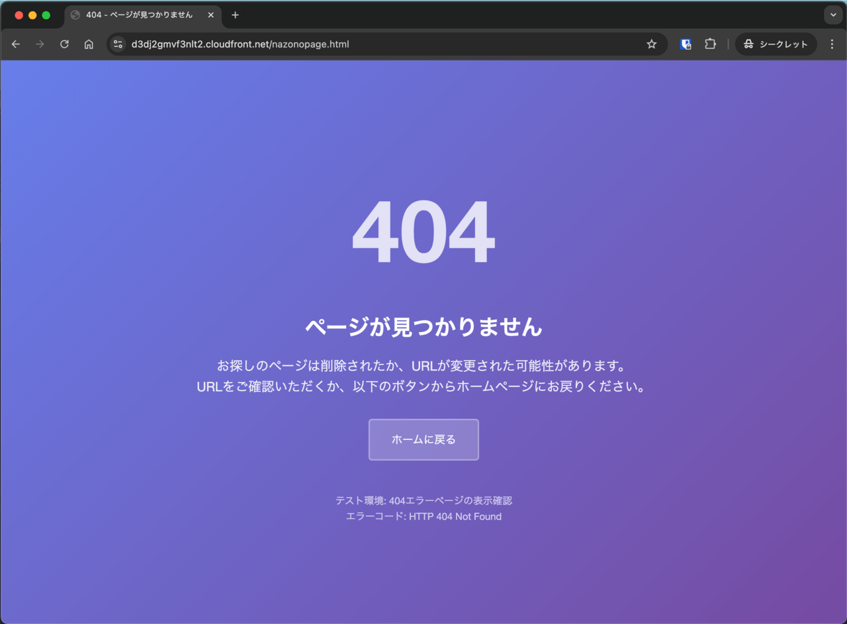Viewport: 847px width, 624px height.
Task: Minimize window with the yellow button
Action: click(x=32, y=15)
